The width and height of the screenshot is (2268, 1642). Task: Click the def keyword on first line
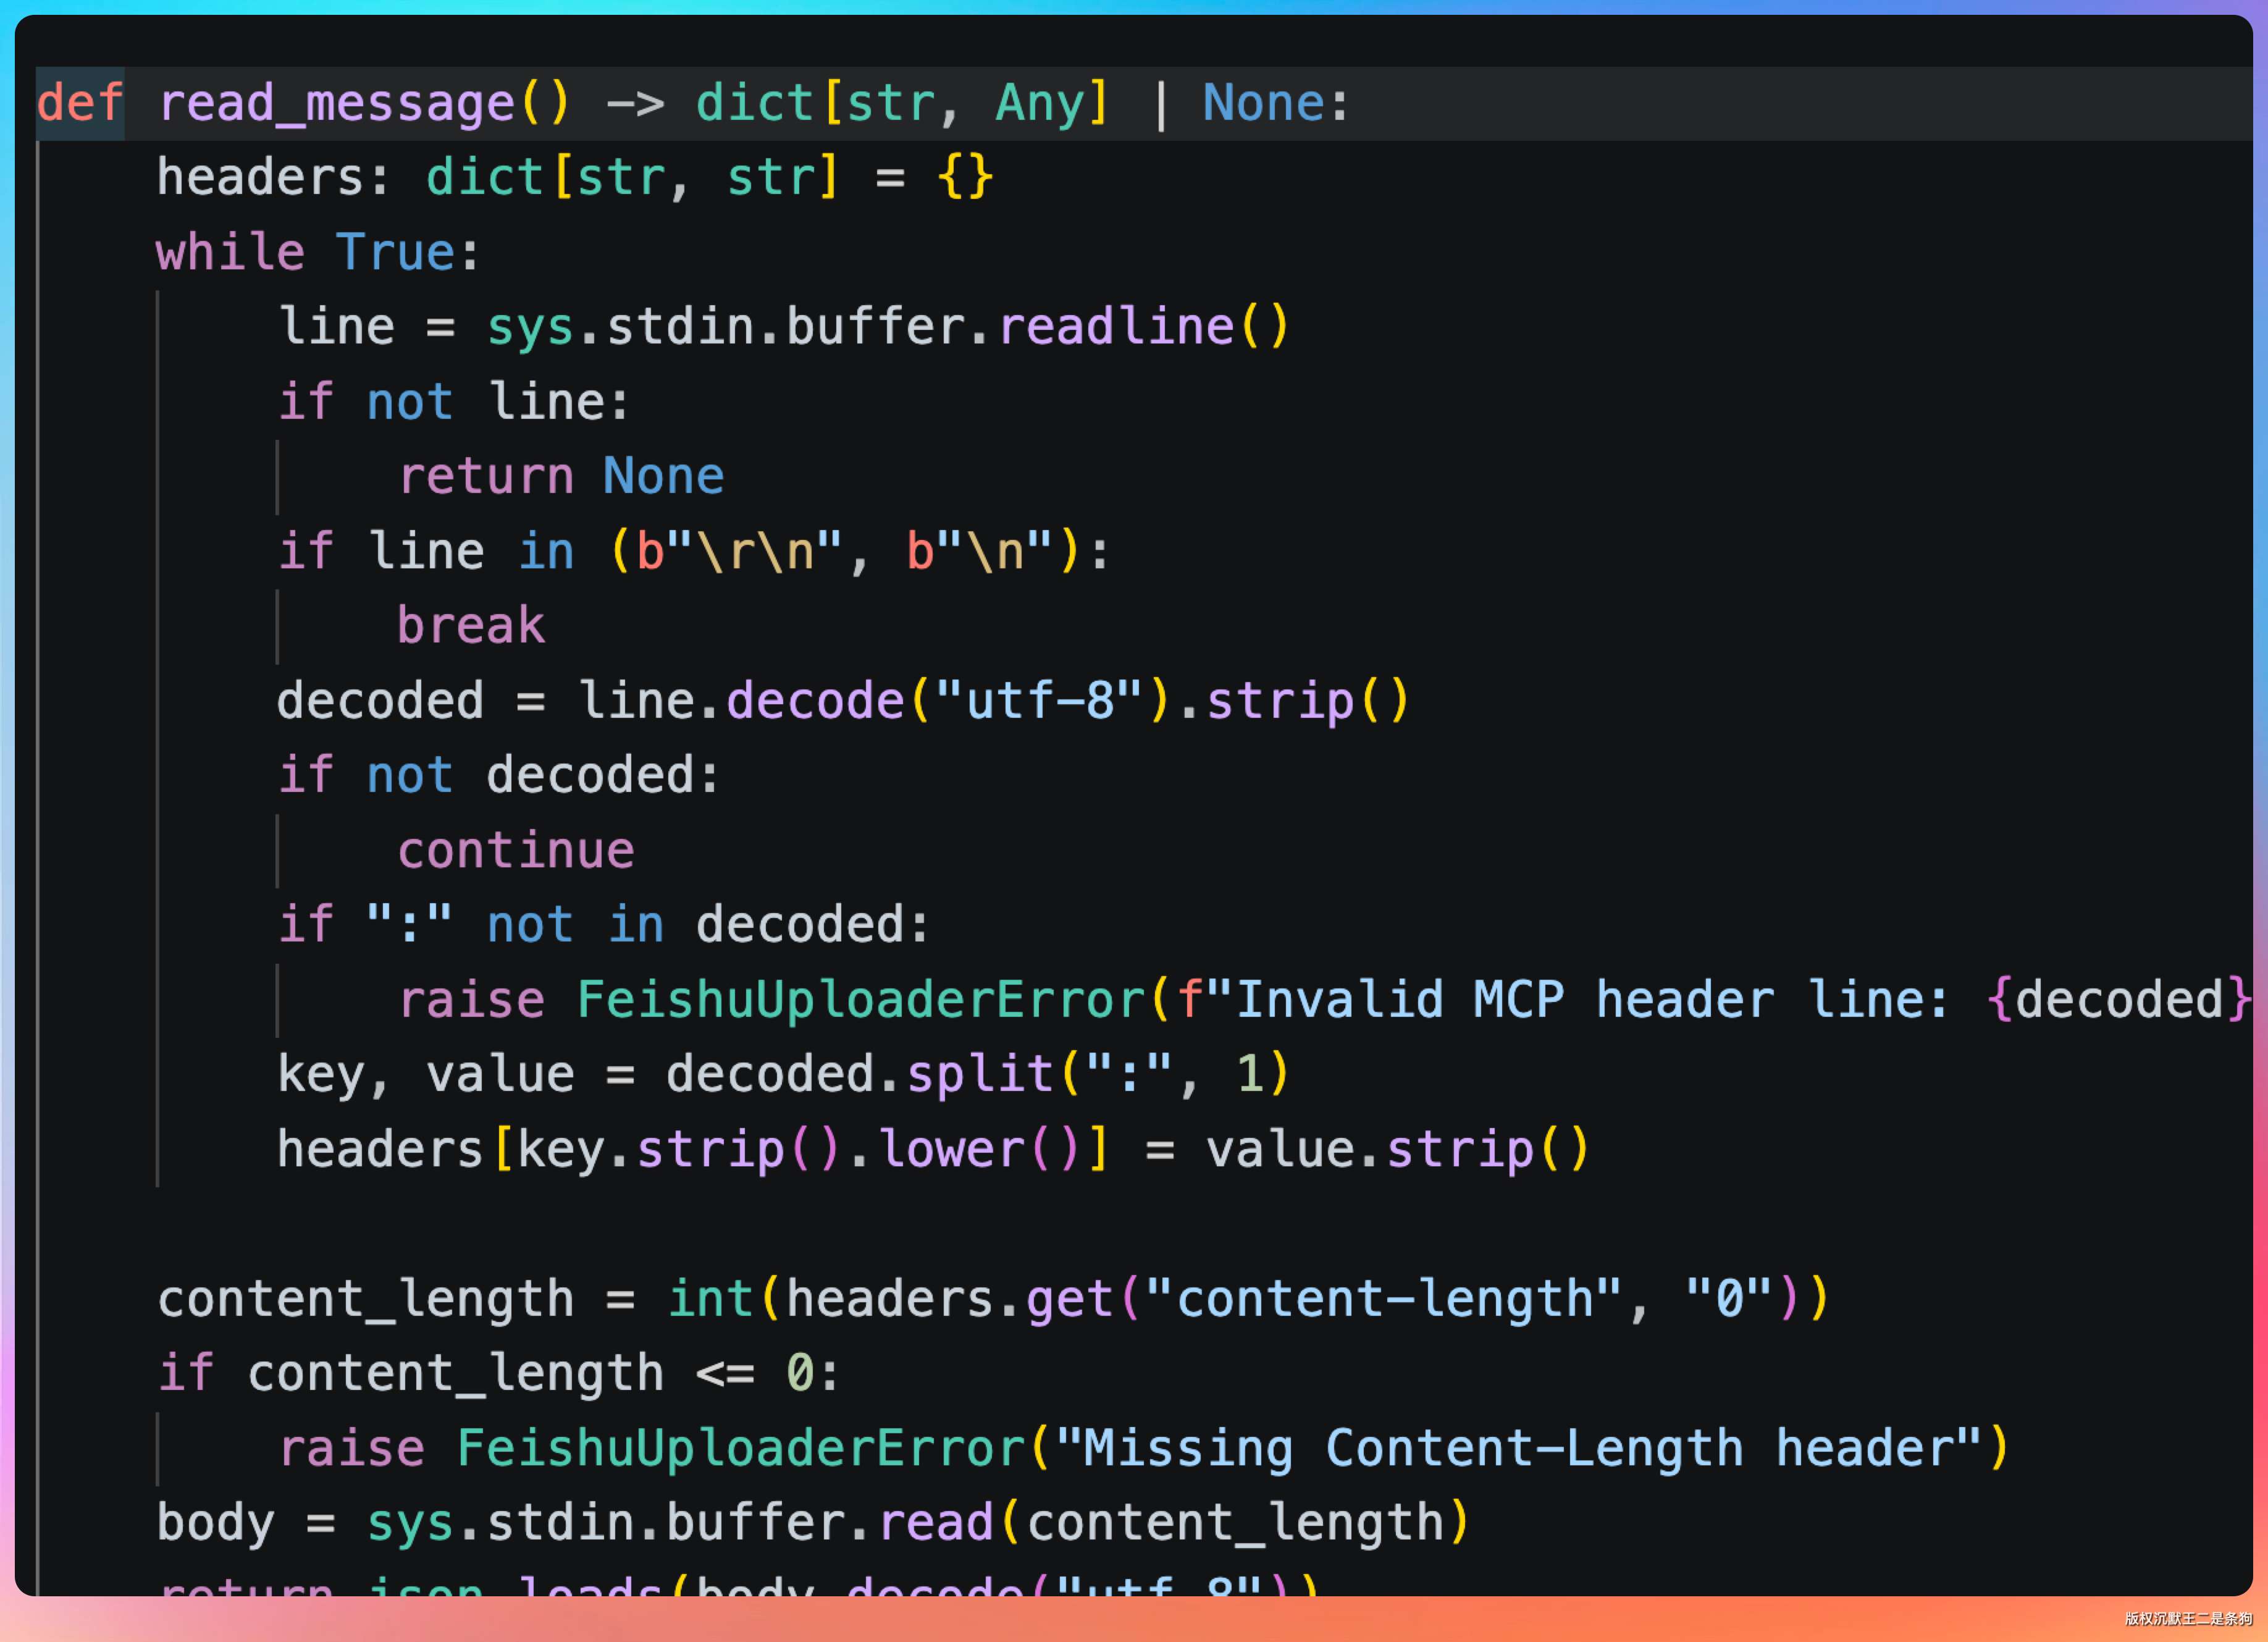coord(80,103)
